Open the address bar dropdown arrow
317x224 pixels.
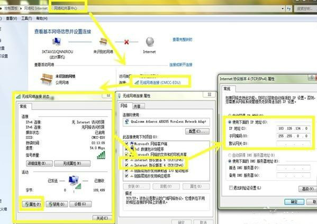point(283,8)
